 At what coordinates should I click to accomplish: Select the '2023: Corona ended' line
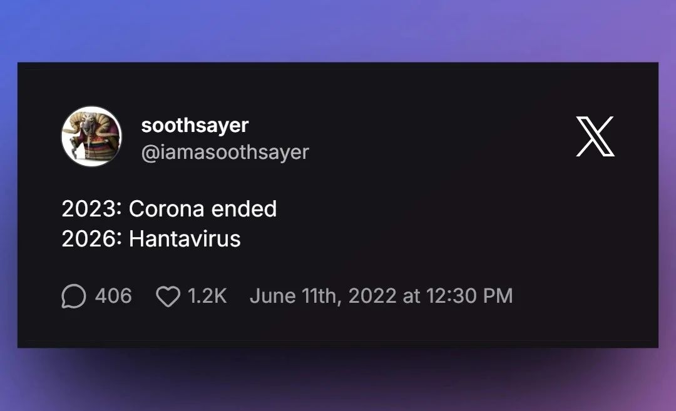click(x=169, y=209)
